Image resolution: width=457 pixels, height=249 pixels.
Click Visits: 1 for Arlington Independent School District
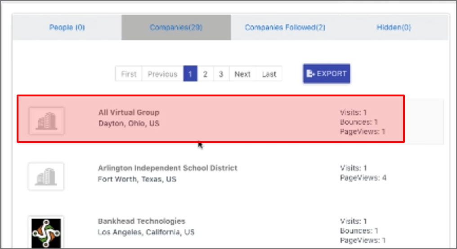click(353, 168)
